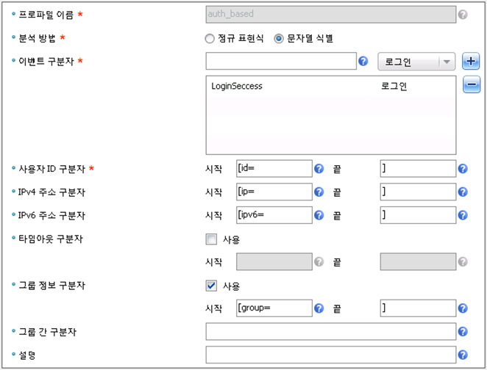The image size is (487, 370).
Task: Open help for 그룹 간 구분자 field
Action: pyautogui.click(x=463, y=332)
